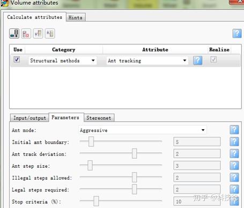Click the Stop criteria (%) label
This screenshot has height=208, width=244.
pyautogui.click(x=36, y=202)
